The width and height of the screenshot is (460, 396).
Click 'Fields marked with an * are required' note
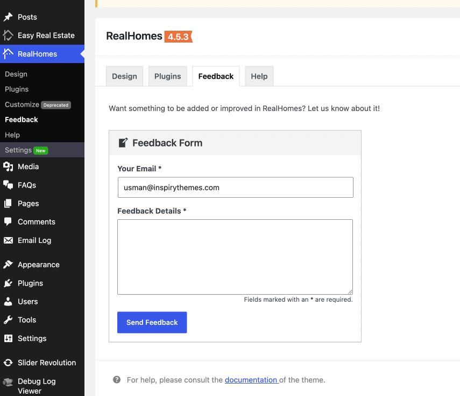pos(299,300)
